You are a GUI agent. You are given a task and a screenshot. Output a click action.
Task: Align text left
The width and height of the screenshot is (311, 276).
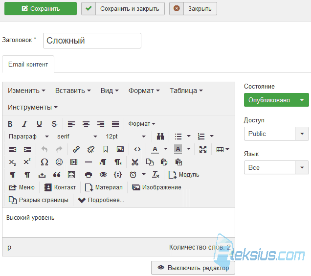(x=71, y=124)
